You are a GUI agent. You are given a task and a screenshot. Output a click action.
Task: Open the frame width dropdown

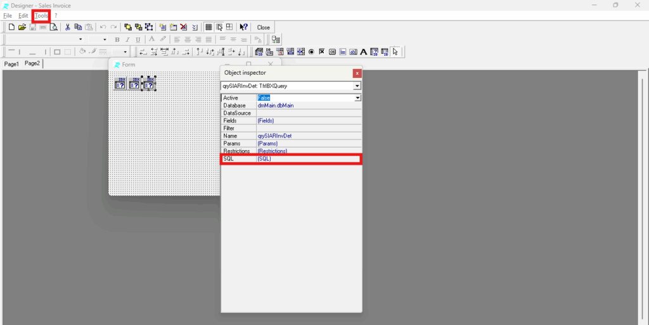click(125, 52)
